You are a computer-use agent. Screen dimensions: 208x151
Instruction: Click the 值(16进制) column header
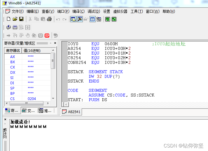coord(36,51)
